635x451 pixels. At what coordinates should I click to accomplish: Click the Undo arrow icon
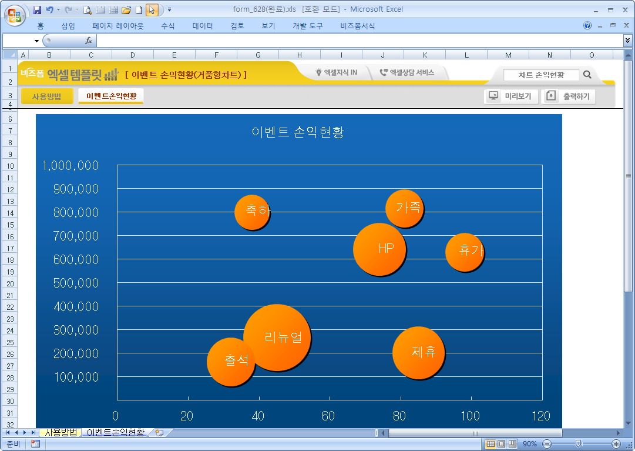49,10
